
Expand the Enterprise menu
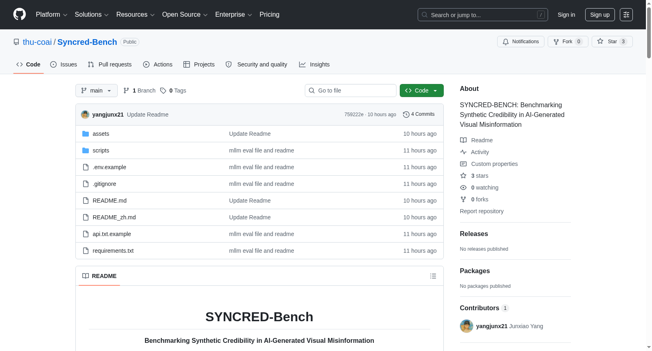(x=233, y=15)
